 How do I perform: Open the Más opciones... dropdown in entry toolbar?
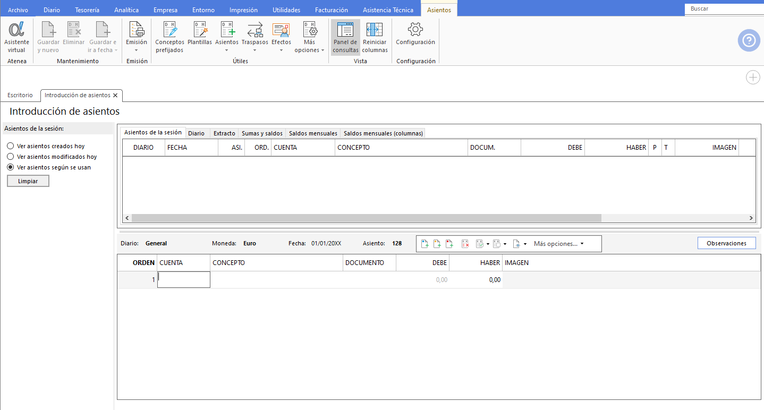[x=559, y=244]
